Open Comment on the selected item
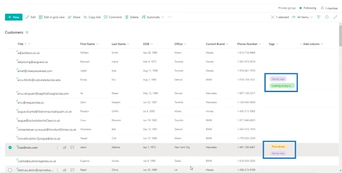Viewport: 342px width, 173px height. [x=113, y=17]
